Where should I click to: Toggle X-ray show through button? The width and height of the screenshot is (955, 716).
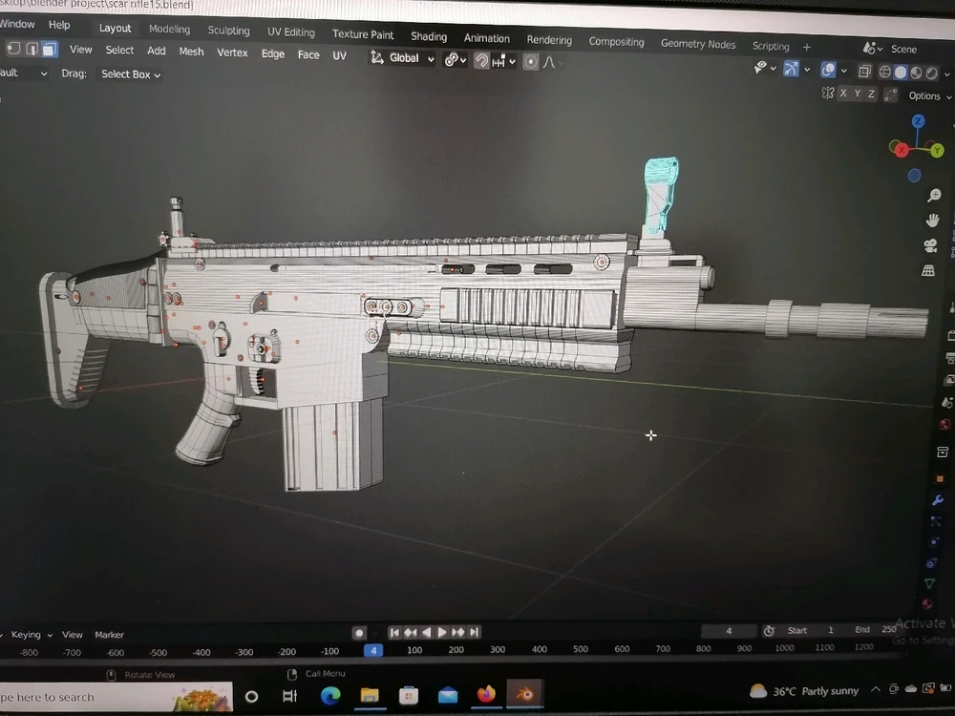[x=864, y=72]
